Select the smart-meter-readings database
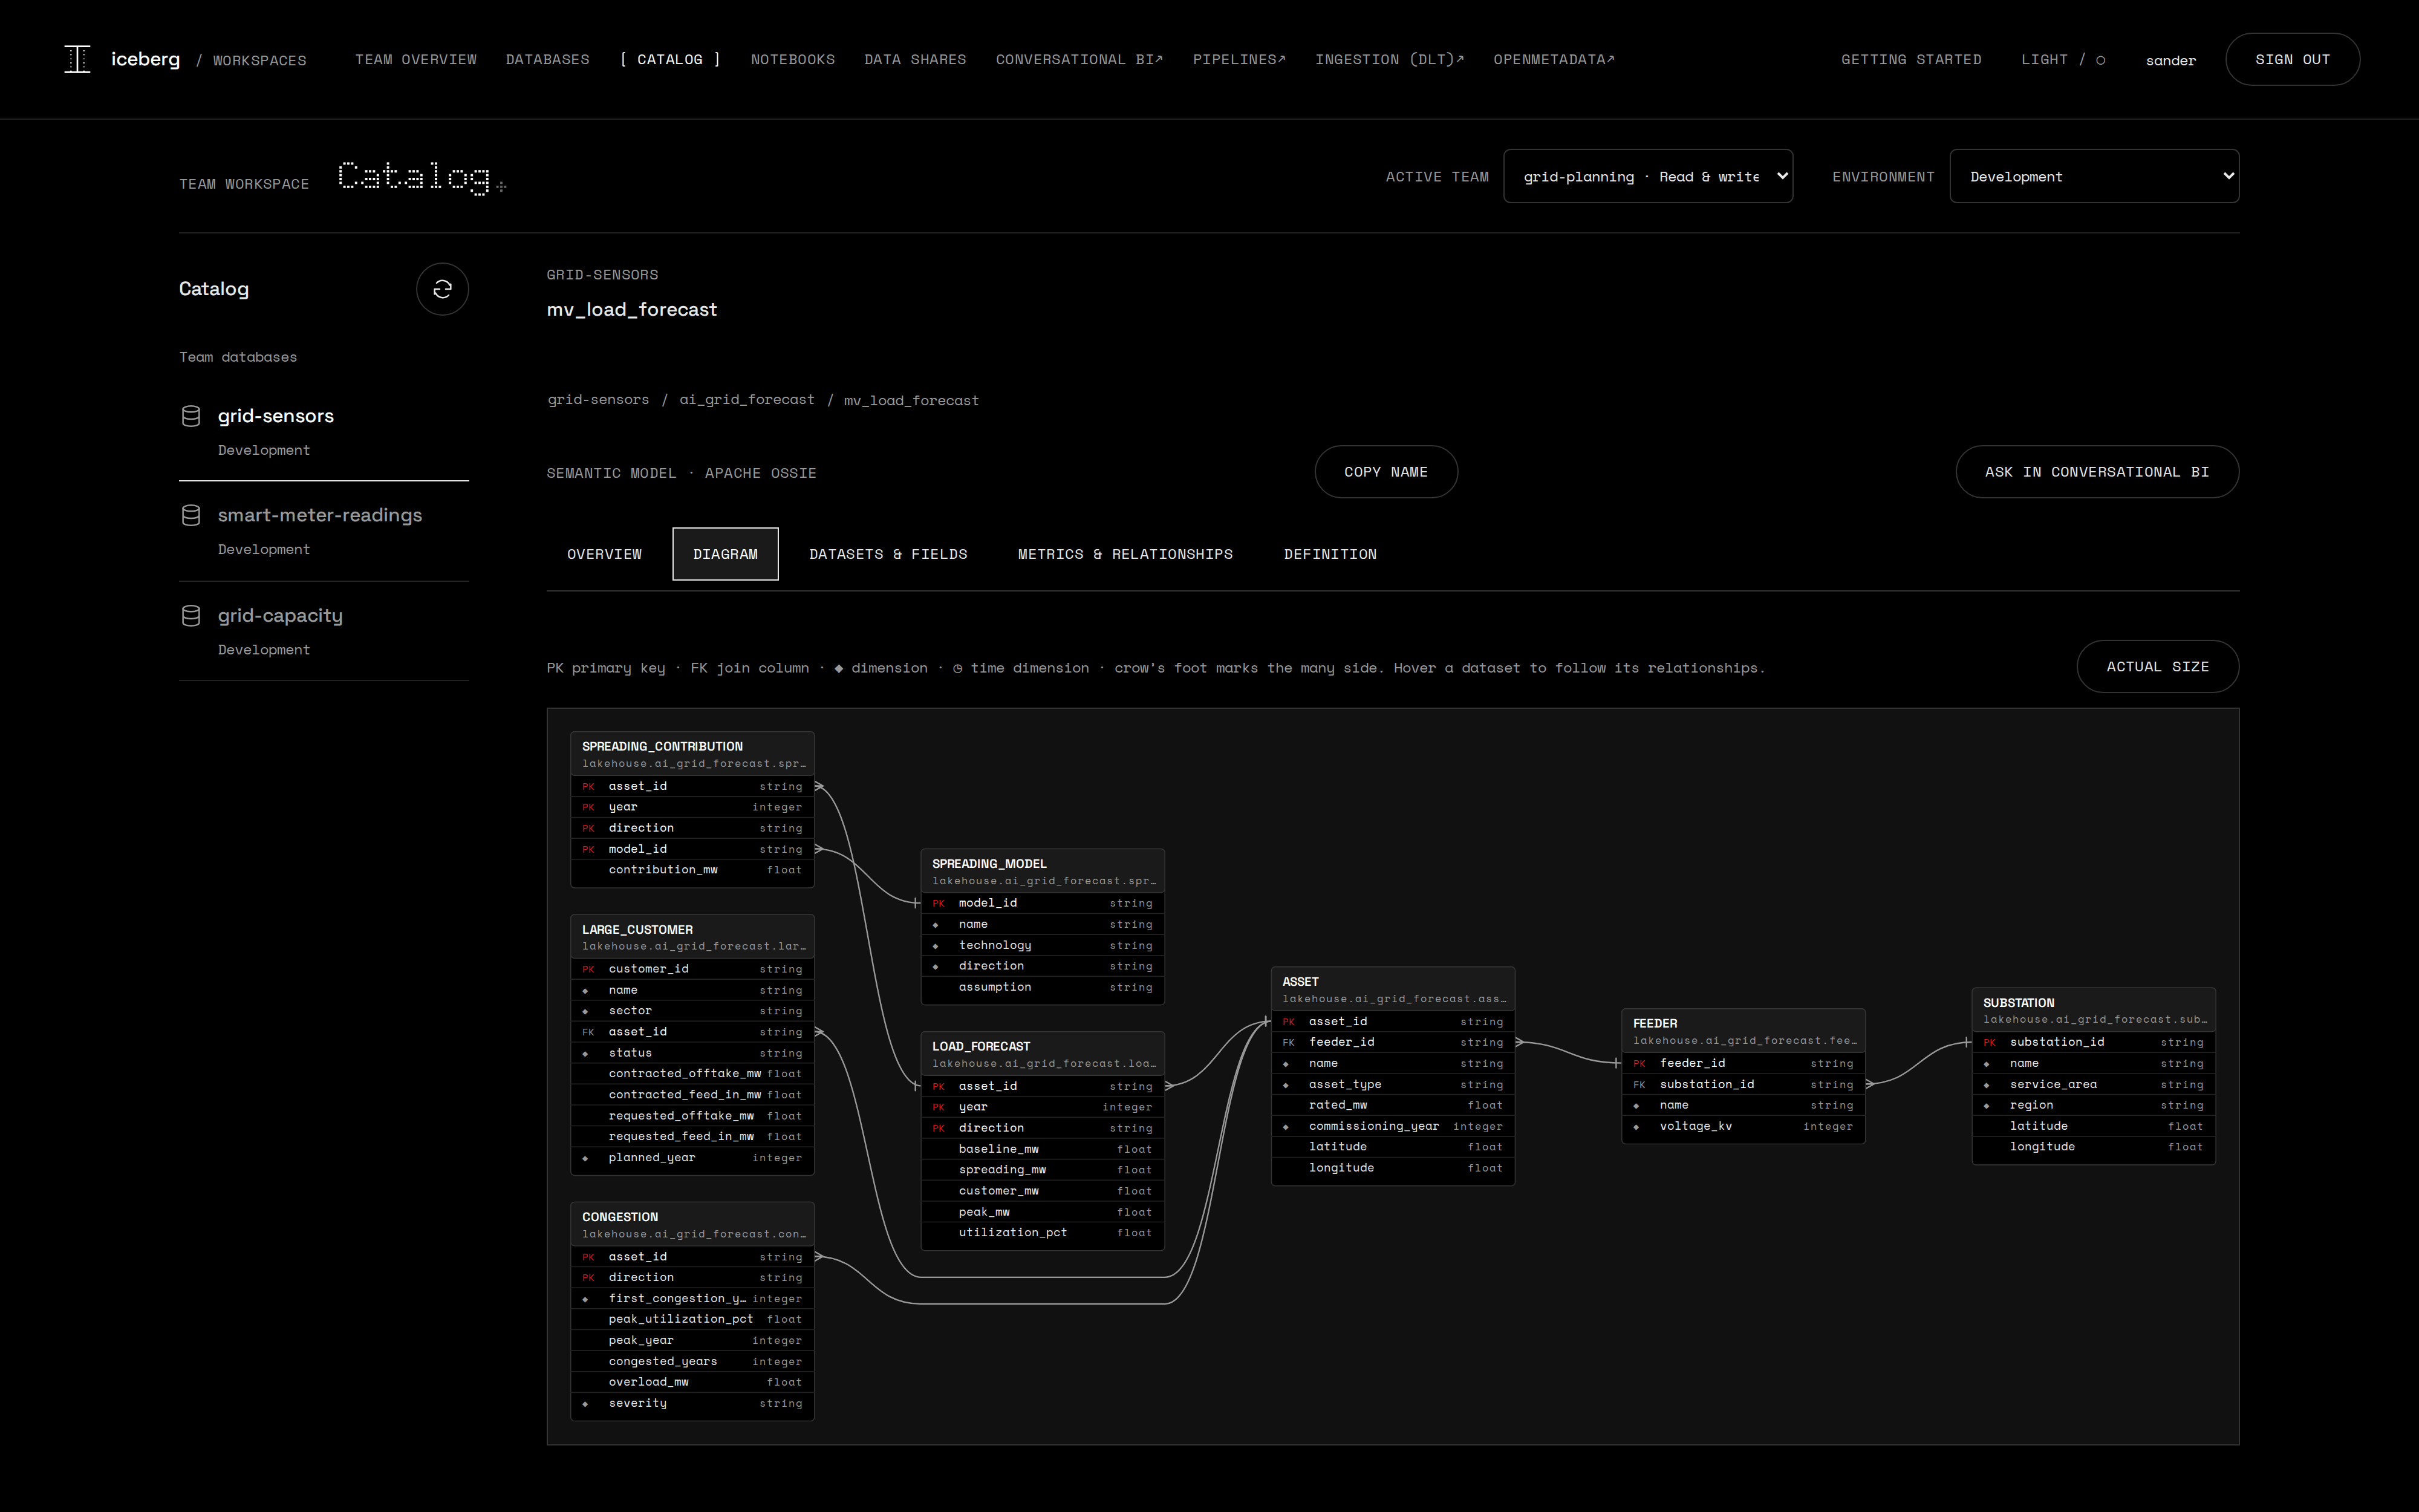The image size is (2419, 1512). 324,531
